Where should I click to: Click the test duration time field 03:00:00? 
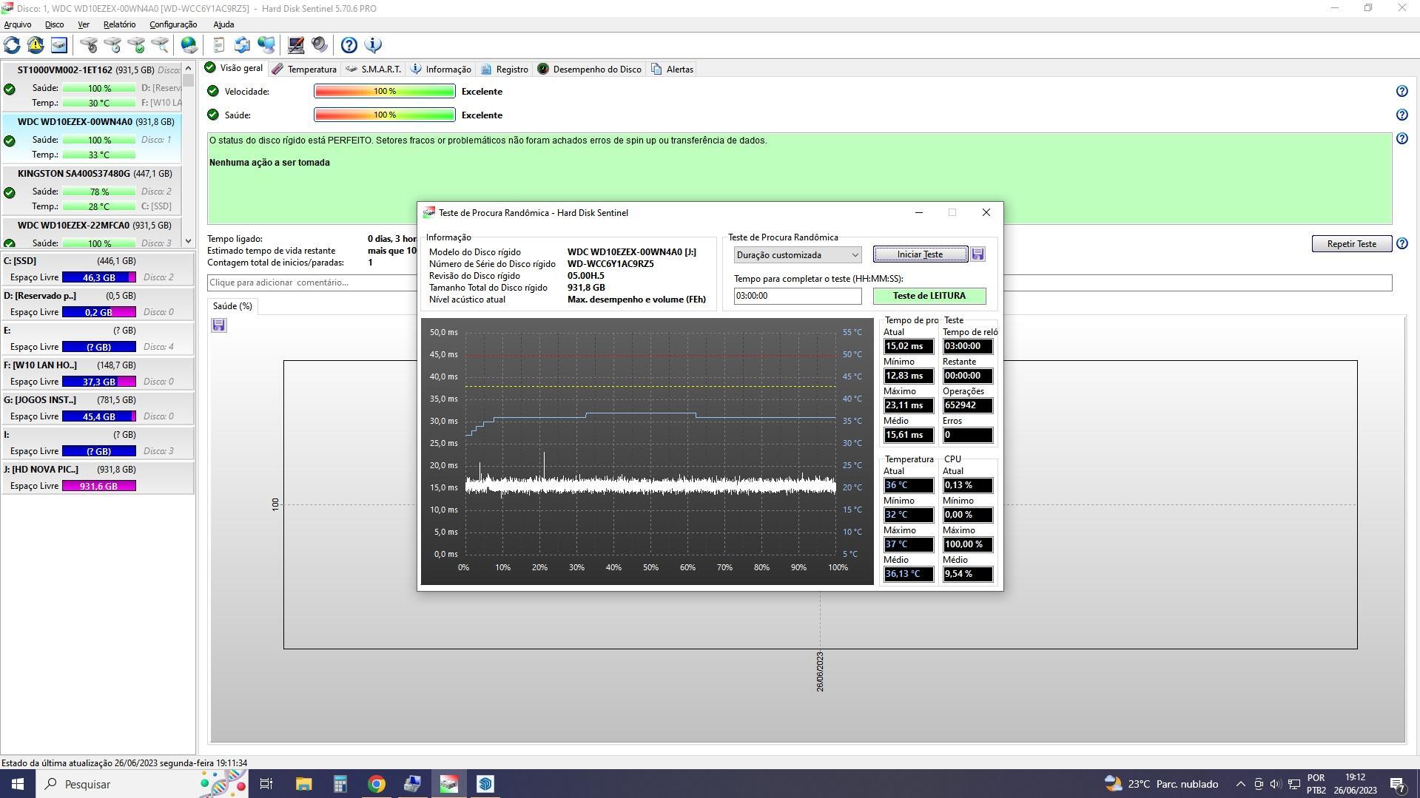click(798, 296)
